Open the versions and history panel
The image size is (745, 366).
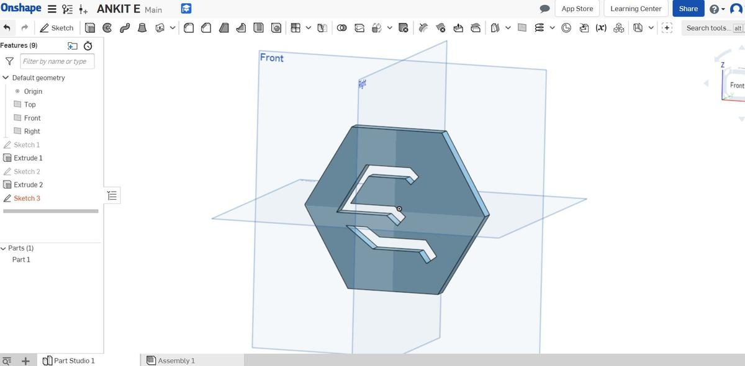(x=68, y=9)
